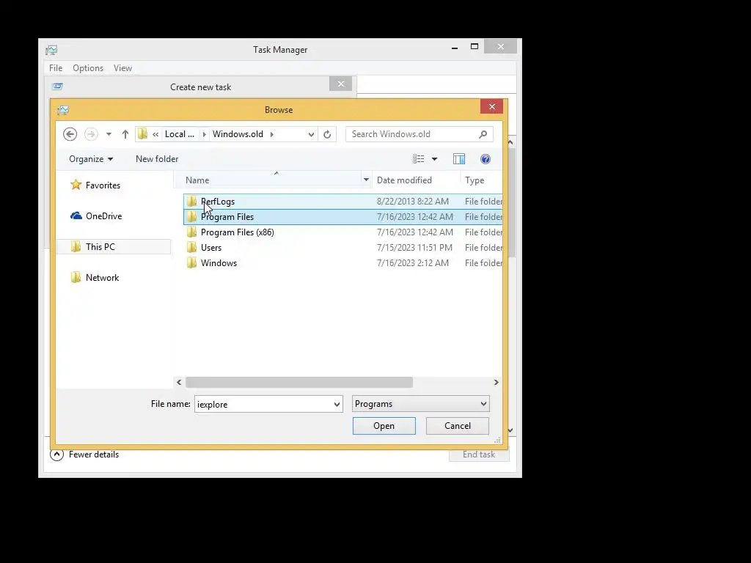The height and width of the screenshot is (563, 751).
Task: Toggle the preview pane icon
Action: click(459, 159)
